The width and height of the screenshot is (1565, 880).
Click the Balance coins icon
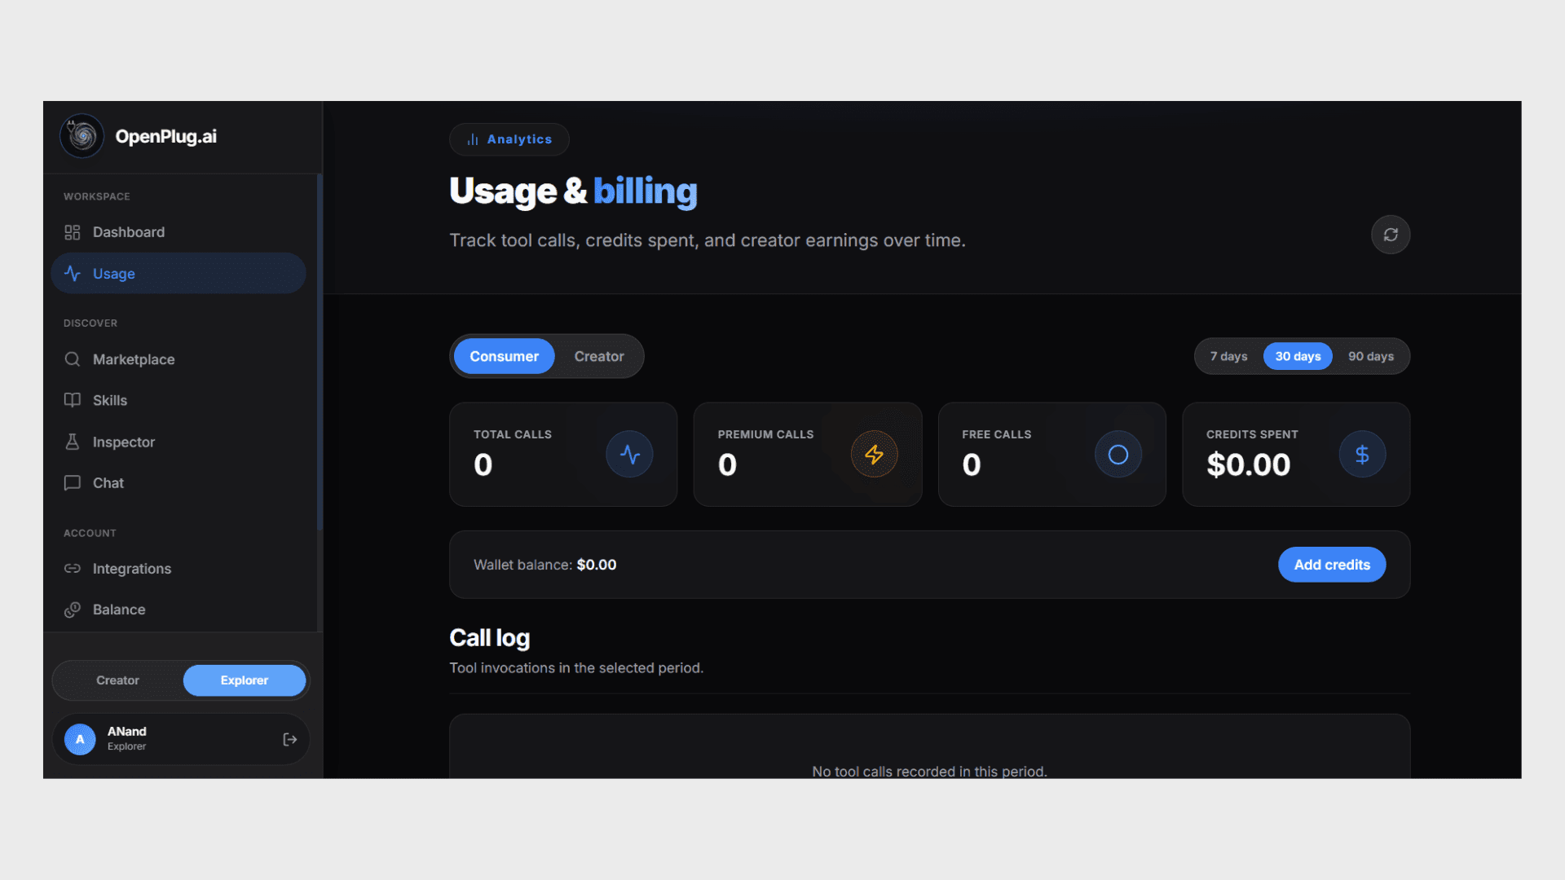[x=73, y=609]
